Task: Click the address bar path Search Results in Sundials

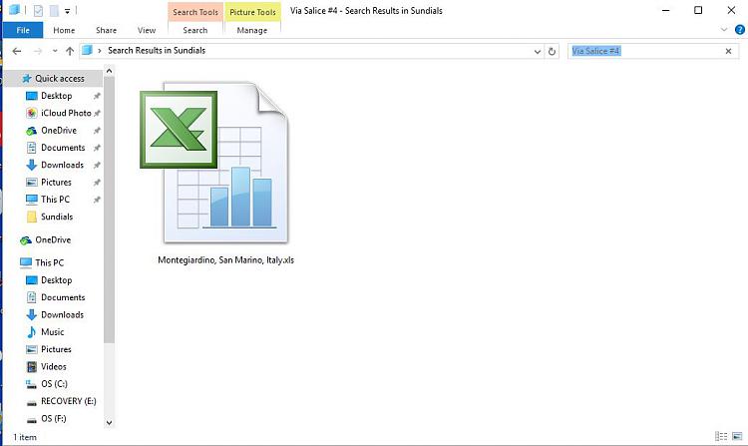Action: click(157, 51)
